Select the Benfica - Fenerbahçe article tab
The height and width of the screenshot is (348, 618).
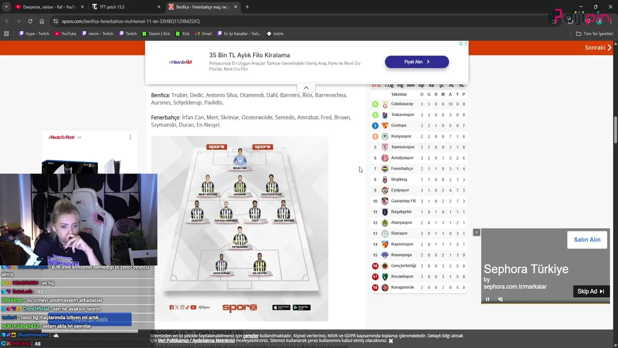tap(202, 7)
